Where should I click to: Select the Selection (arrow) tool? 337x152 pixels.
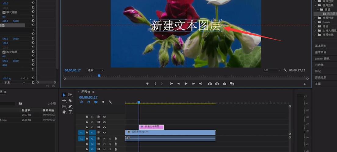click(x=64, y=95)
